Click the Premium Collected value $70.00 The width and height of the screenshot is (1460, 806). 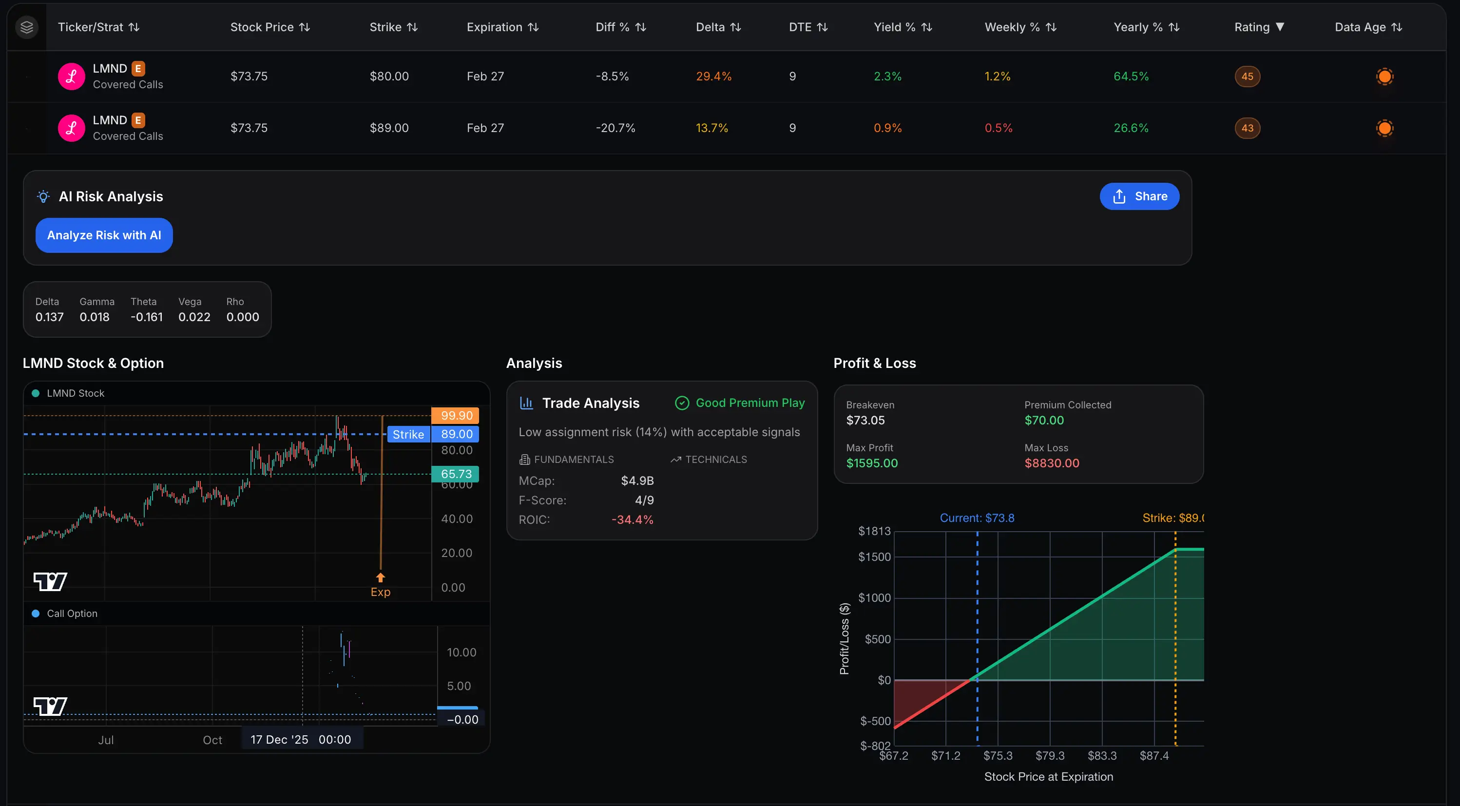(1044, 421)
